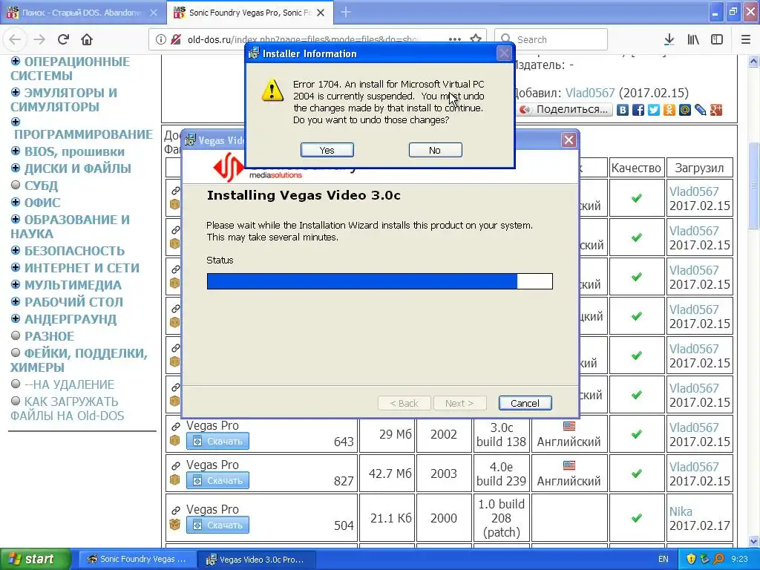
Task: Open Windows start menu
Action: [36, 559]
